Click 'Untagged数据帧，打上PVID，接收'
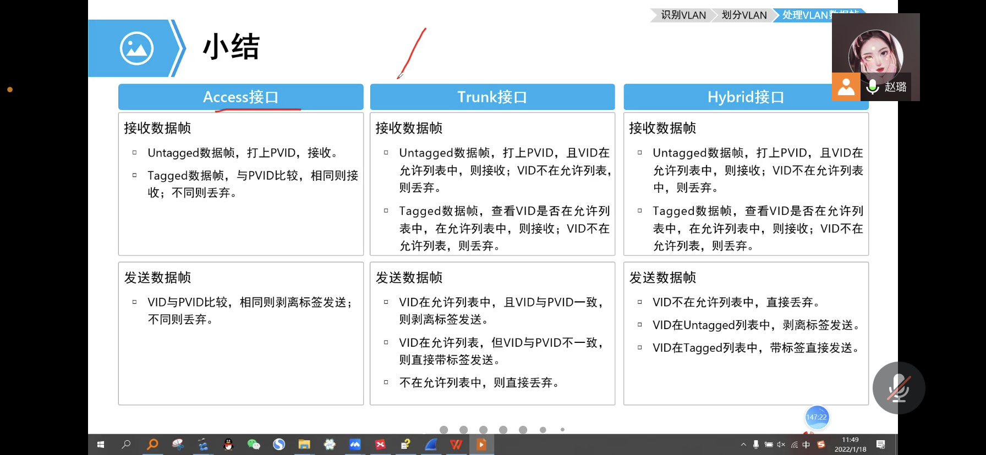The width and height of the screenshot is (986, 455). 243,153
